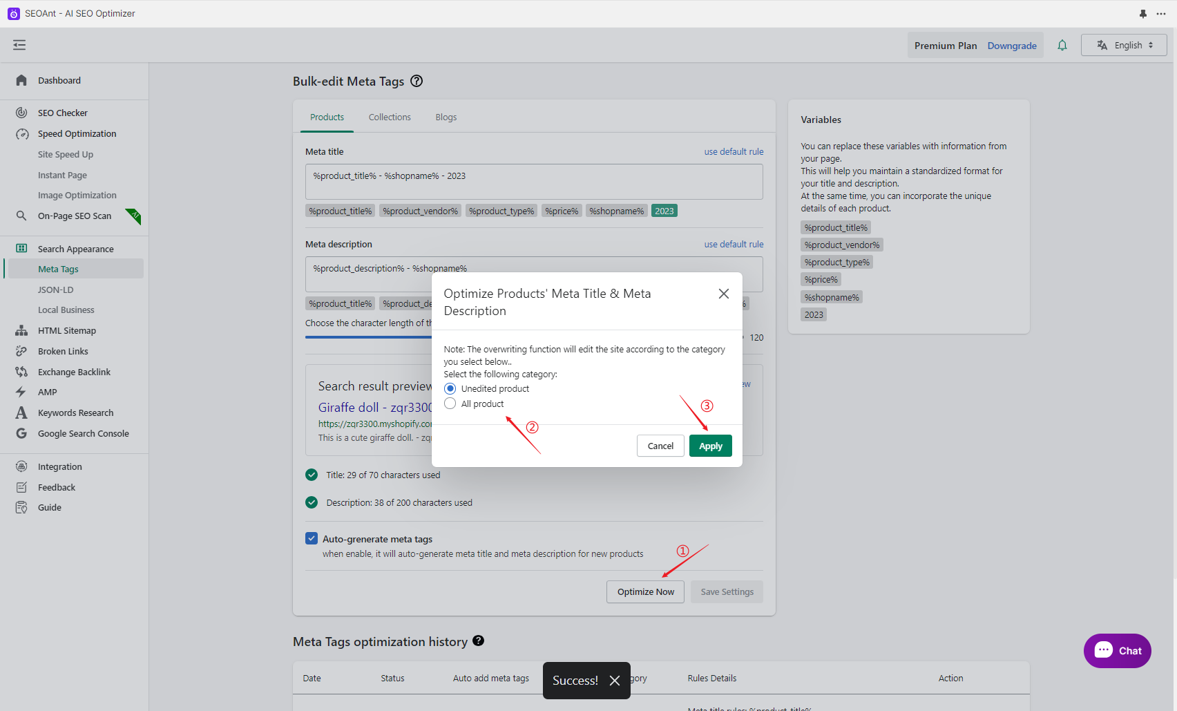The height and width of the screenshot is (711, 1177).
Task: Click %price% in Variables panel
Action: (821, 279)
